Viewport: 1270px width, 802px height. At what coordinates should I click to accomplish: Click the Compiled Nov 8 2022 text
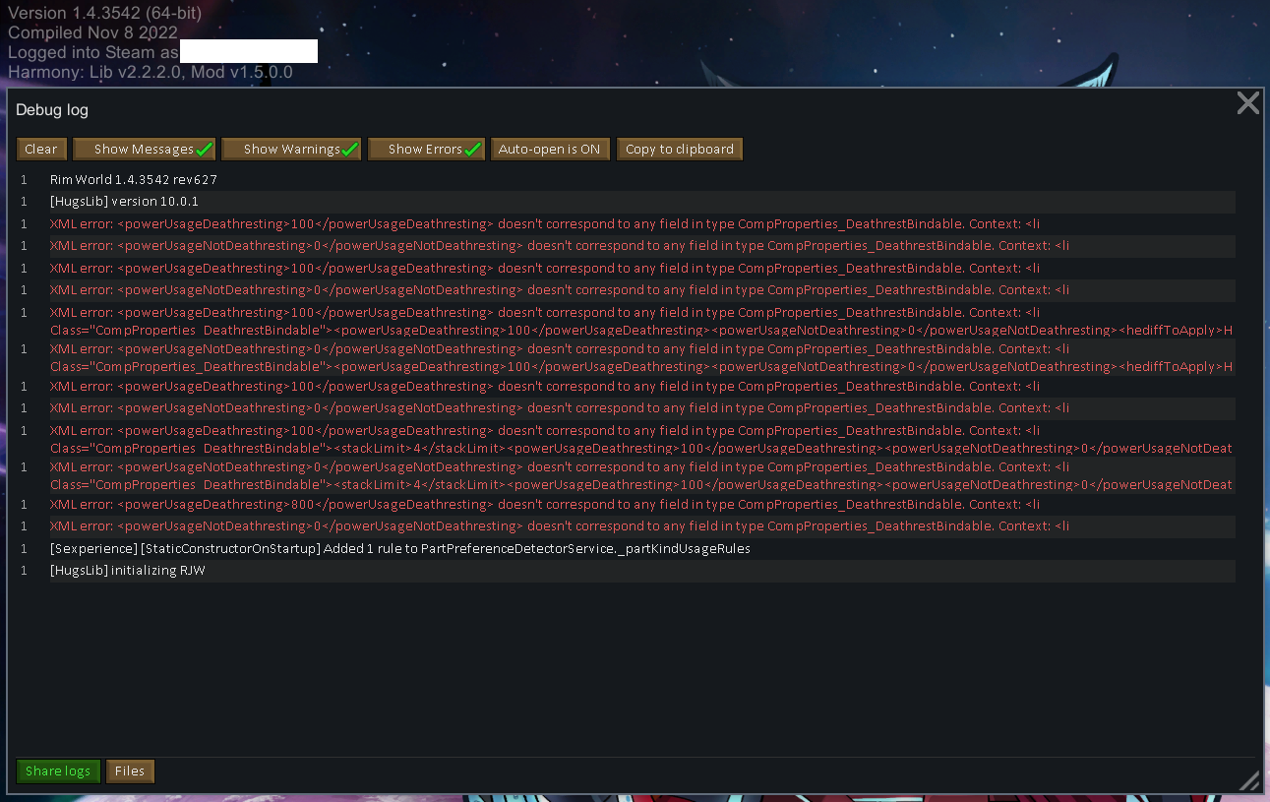(92, 32)
